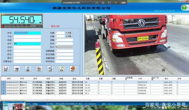This screenshot has width=189, height=110.
Task: Click the 净重差额 net difference field
Action: pos(64,58)
